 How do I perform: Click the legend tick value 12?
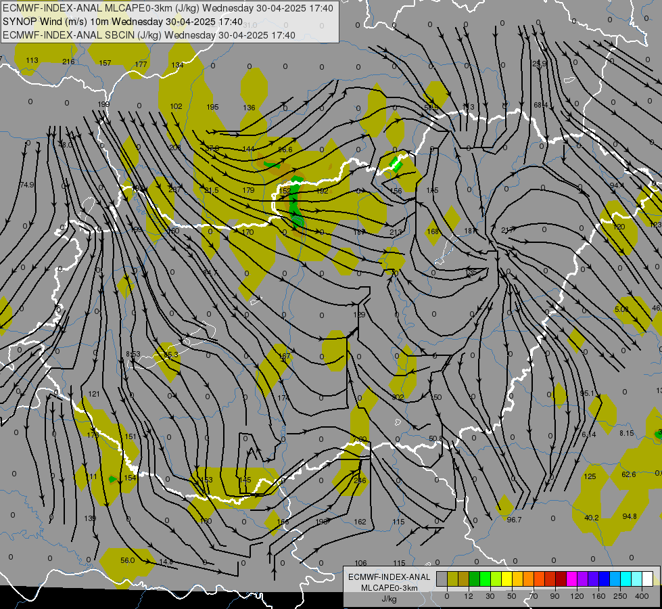coord(469,596)
